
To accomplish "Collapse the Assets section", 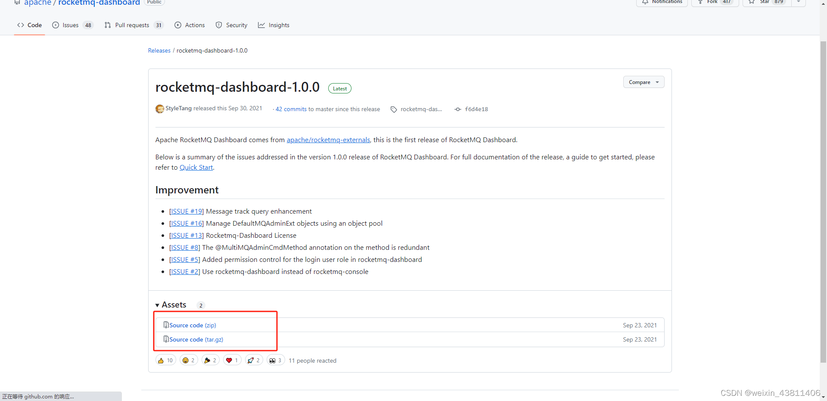I will click(171, 305).
